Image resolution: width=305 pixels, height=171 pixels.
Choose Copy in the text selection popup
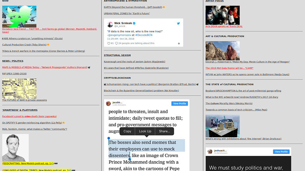click(127, 131)
